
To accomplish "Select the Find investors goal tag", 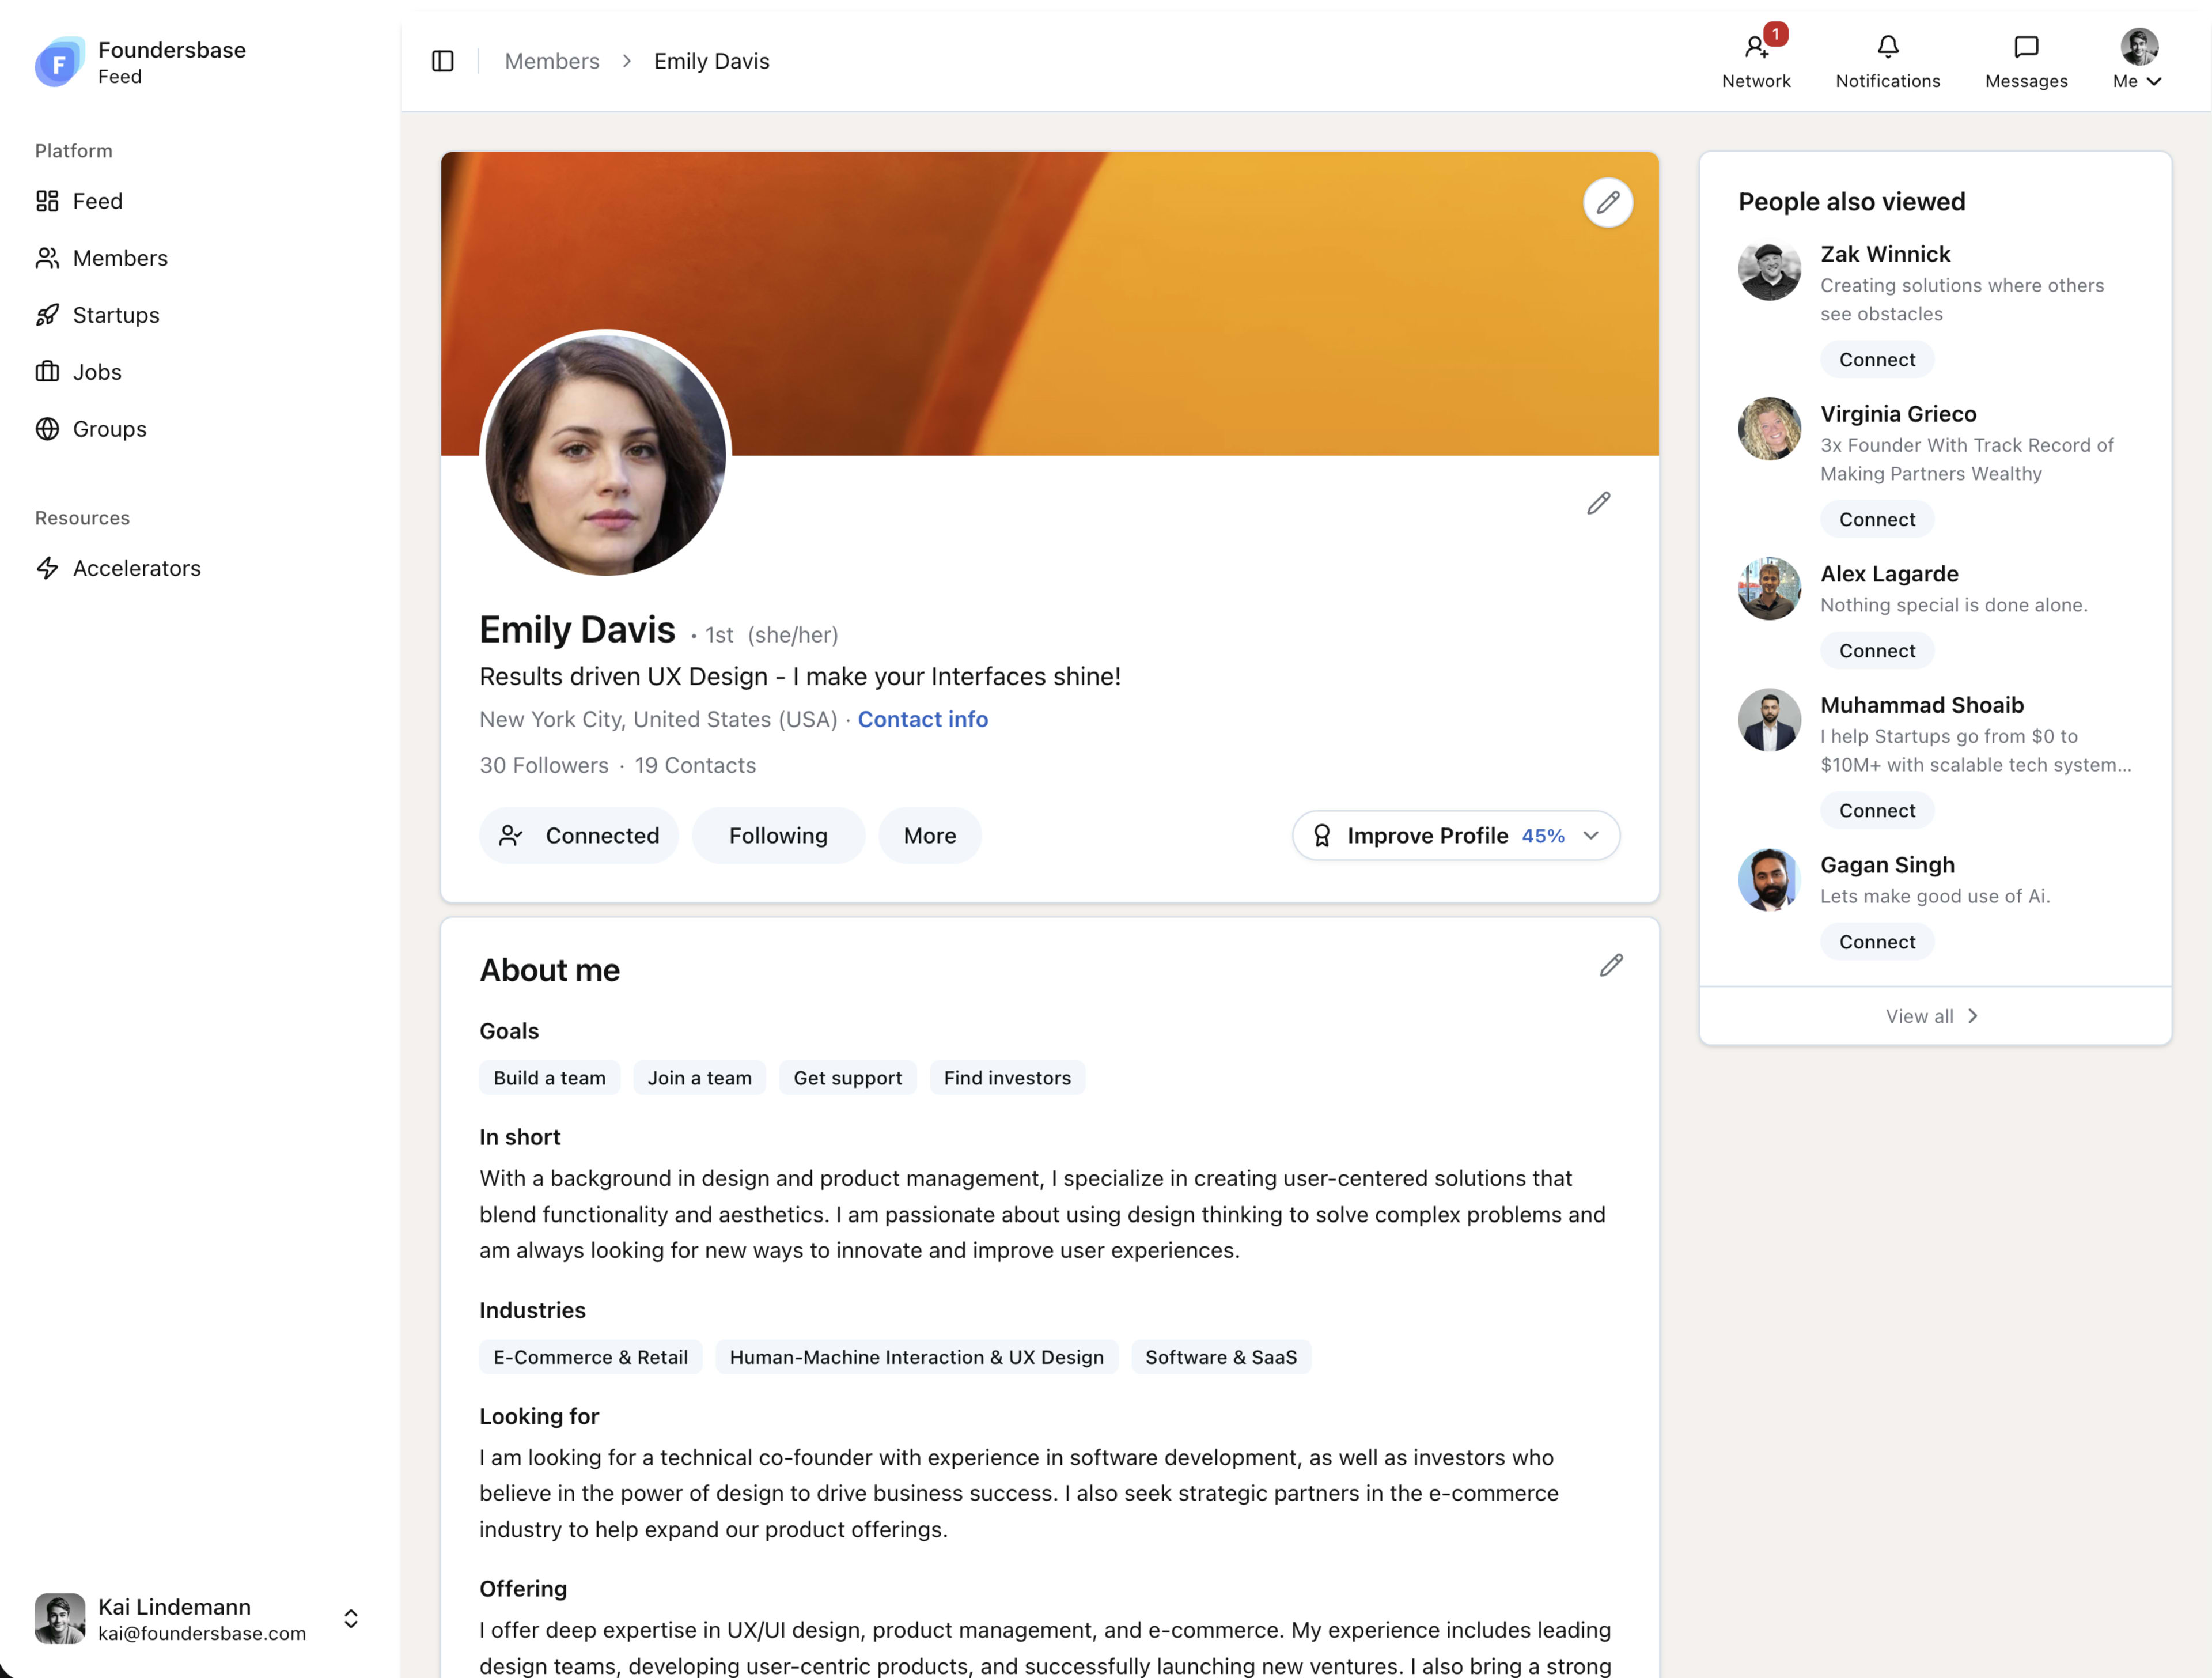I will (x=1007, y=1078).
